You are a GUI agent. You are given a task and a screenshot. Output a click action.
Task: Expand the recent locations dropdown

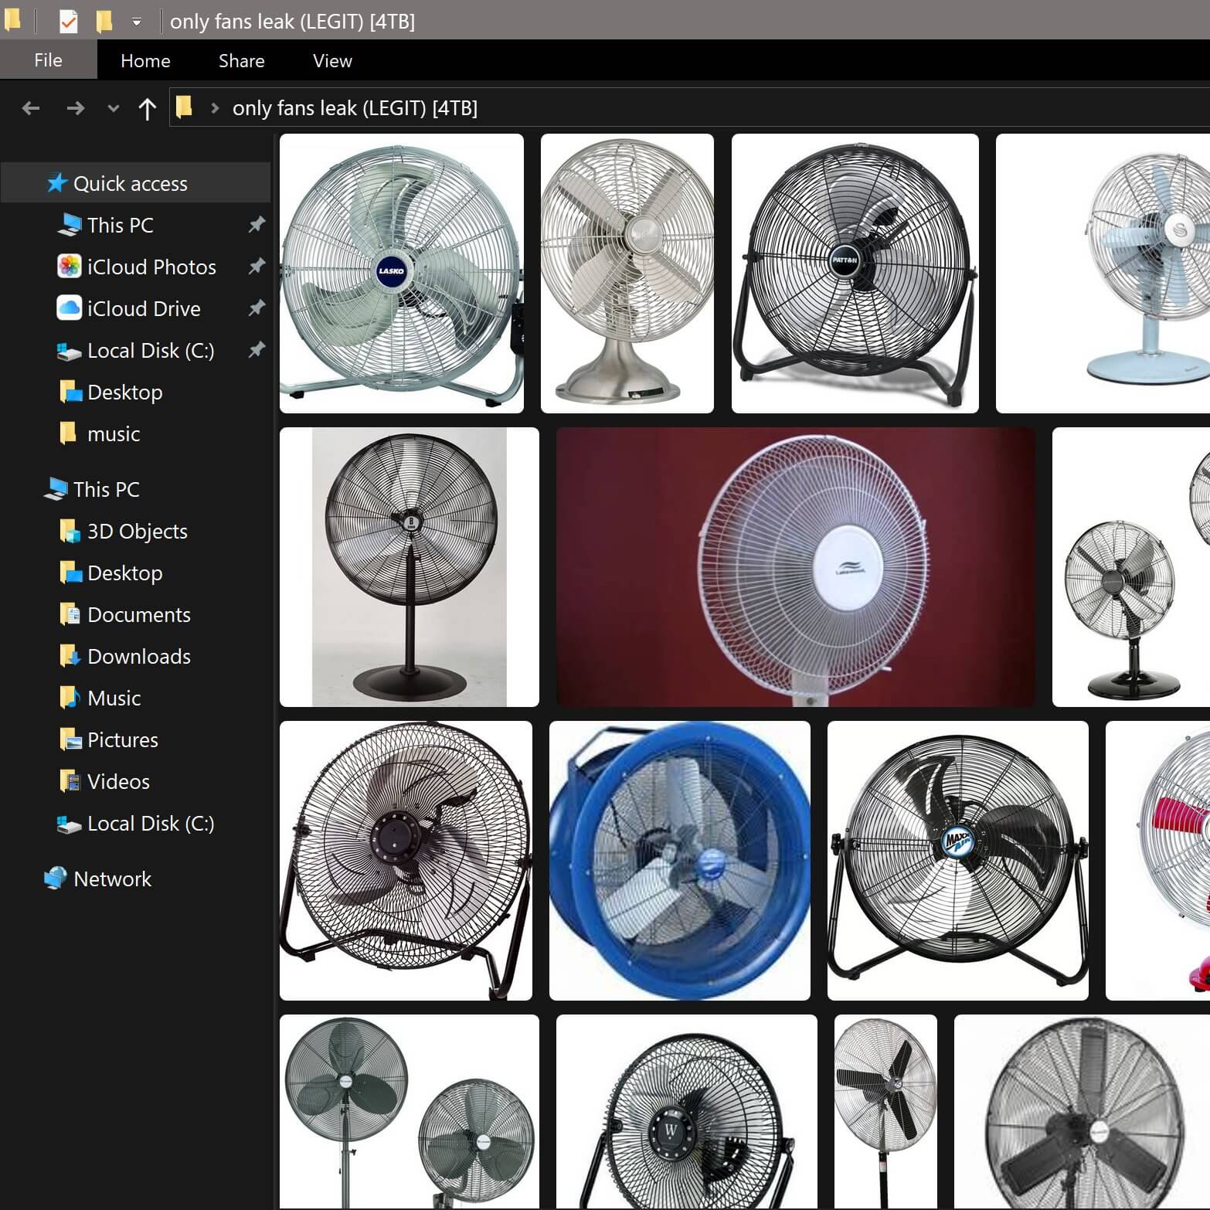coord(114,108)
